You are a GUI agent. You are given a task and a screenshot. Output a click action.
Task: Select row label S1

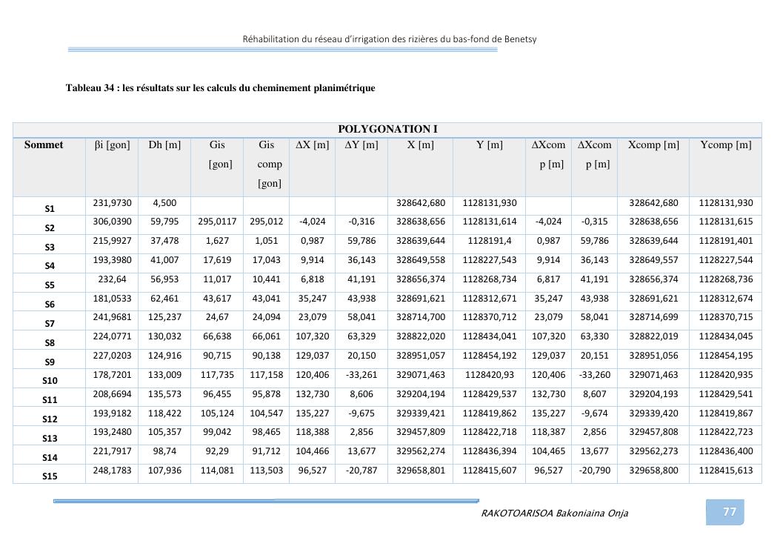tap(50, 210)
